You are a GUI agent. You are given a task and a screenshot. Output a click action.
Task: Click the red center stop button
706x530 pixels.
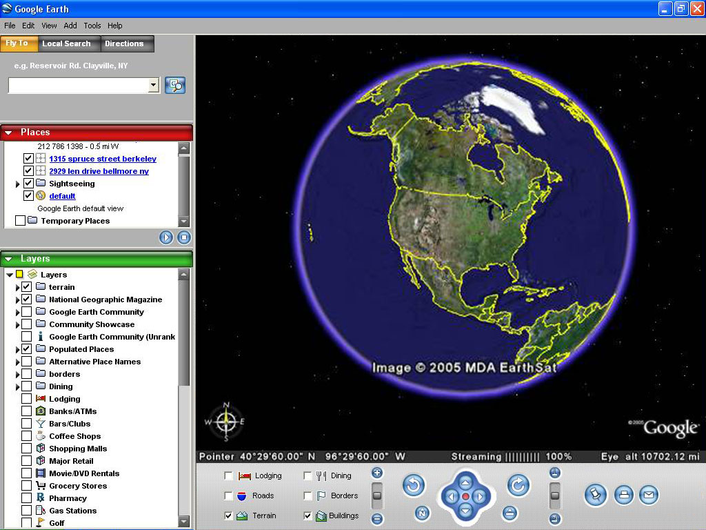coord(466,497)
